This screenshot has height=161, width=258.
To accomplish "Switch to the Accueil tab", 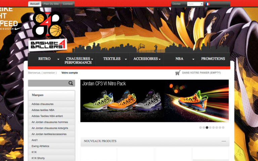I will (35, 4).
